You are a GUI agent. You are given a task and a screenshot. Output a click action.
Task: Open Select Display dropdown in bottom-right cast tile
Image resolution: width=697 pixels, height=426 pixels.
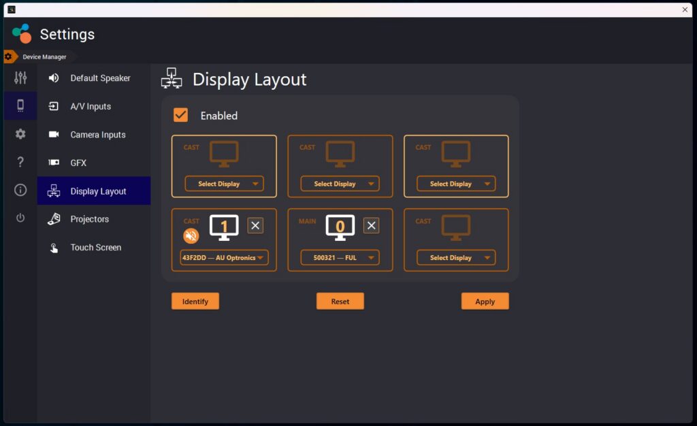click(455, 258)
